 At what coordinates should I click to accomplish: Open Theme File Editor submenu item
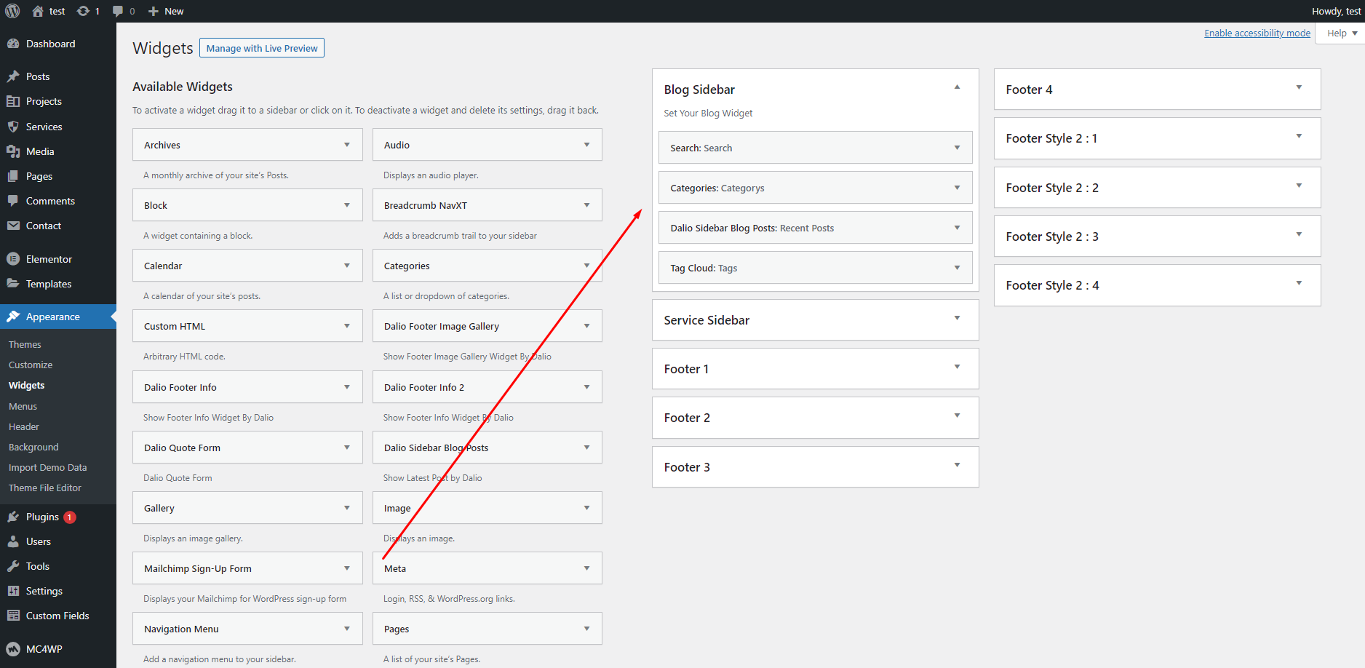pos(45,488)
